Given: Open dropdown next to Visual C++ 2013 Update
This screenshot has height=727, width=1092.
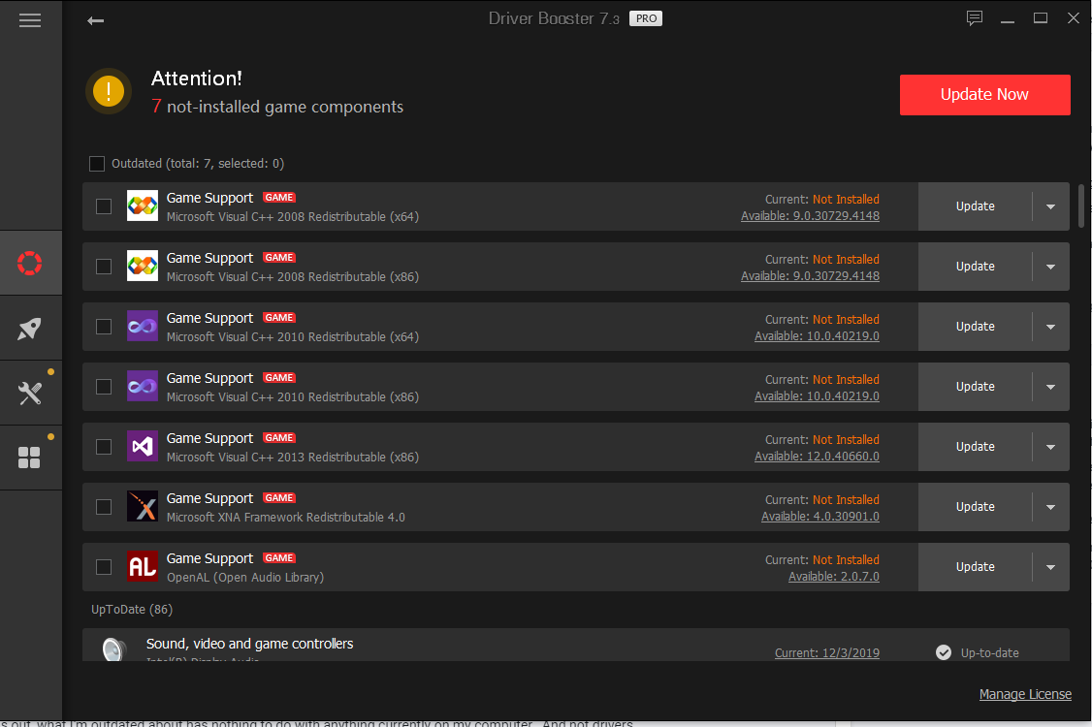Looking at the screenshot, I should point(1050,447).
